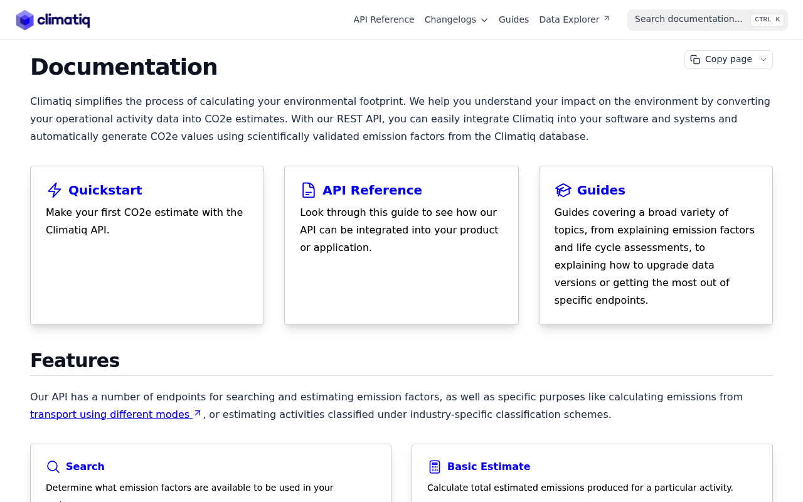Click the Copy page button
803x502 pixels.
click(728, 60)
